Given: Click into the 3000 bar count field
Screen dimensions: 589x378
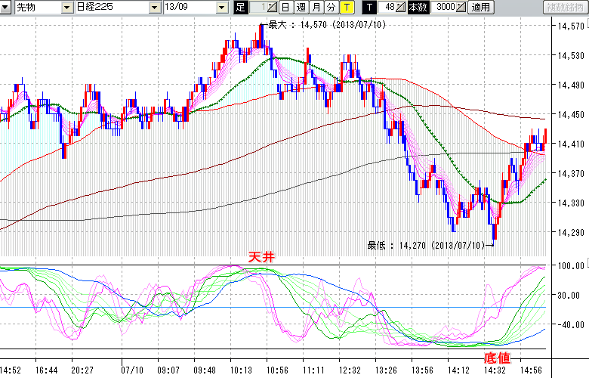Looking at the screenshot, I should pyautogui.click(x=444, y=8).
